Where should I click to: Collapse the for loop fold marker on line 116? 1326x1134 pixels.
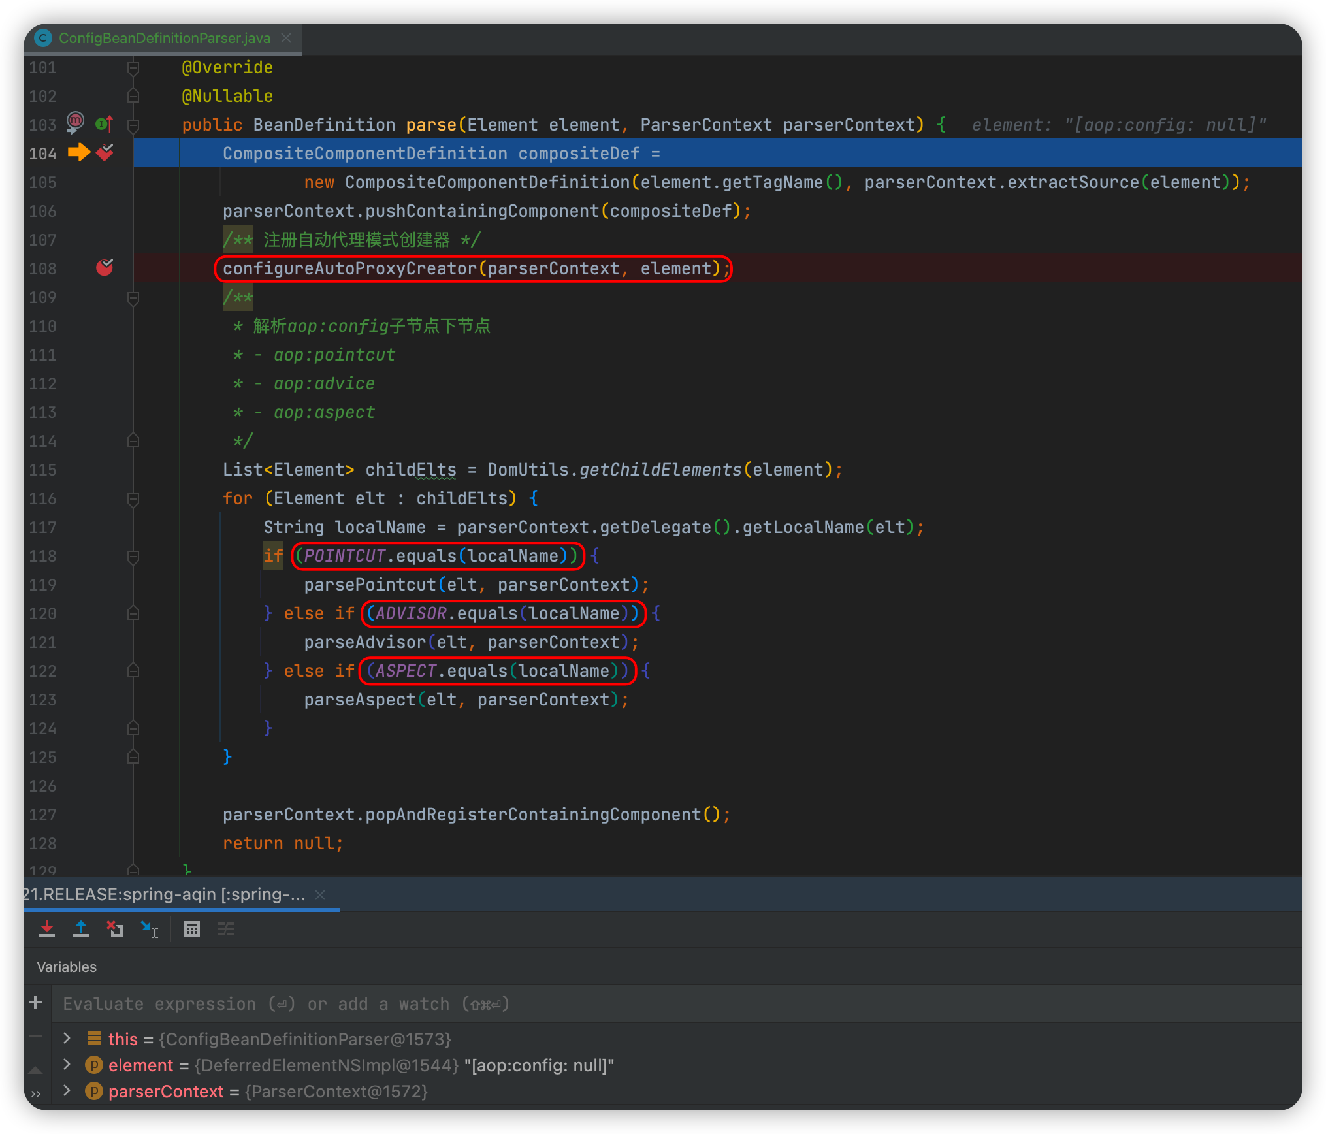[x=133, y=499]
